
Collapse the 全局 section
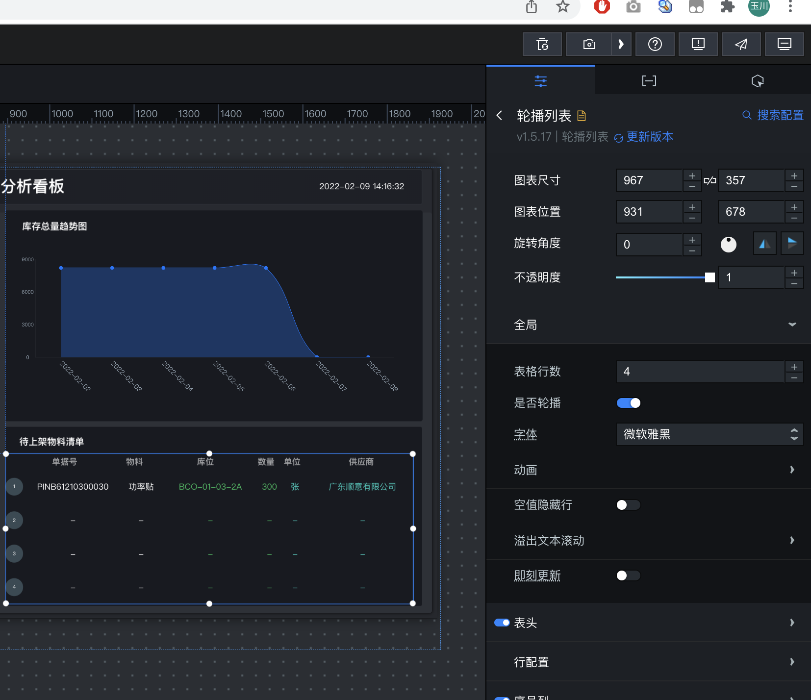(792, 324)
